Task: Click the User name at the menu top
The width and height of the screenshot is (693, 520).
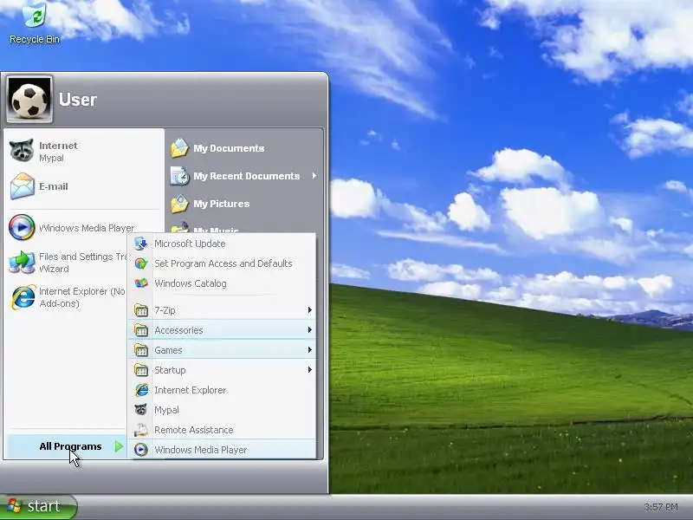Action: click(78, 100)
